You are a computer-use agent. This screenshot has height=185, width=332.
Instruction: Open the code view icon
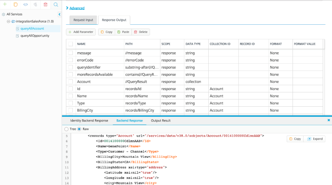coord(25,4)
